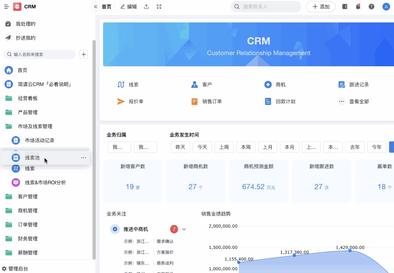Click the plus button beside sidebar search
Image resolution: width=394 pixels, height=273 pixels.
coord(84,54)
